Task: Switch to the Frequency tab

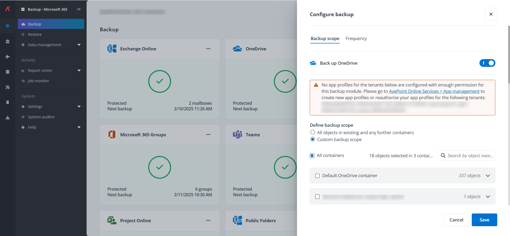Action: tap(356, 39)
